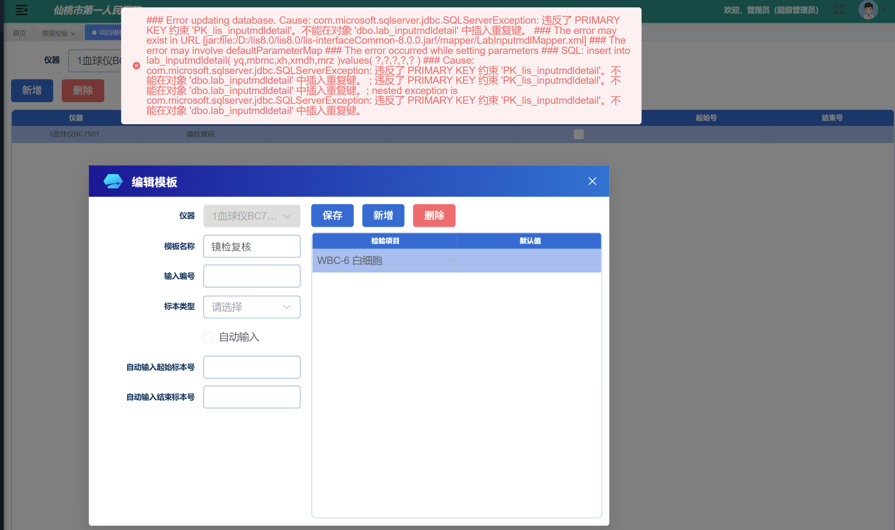Click the blue helmet logo icon in dialog title
This screenshot has width=895, height=530.
pyautogui.click(x=113, y=181)
